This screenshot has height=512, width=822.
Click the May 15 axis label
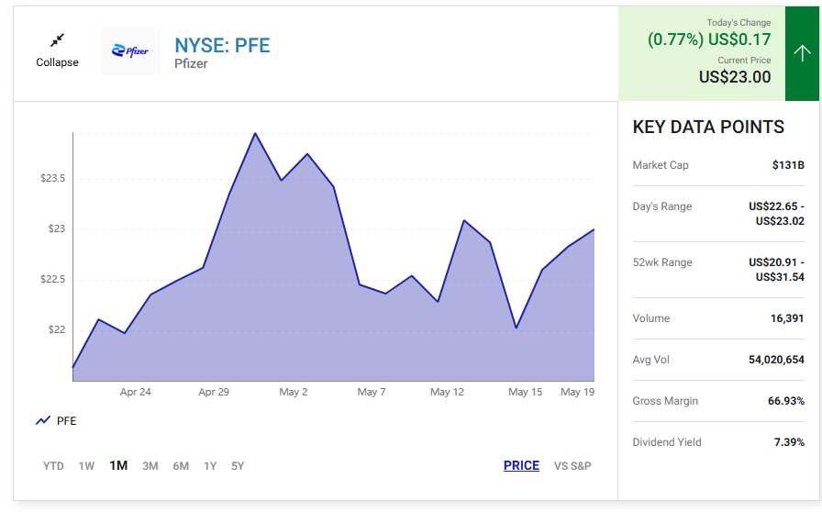point(525,392)
